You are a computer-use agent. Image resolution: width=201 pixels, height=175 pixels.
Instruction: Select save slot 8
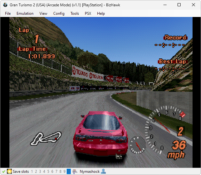point(60,172)
